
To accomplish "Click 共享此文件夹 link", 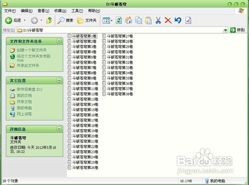I will 28,66.
